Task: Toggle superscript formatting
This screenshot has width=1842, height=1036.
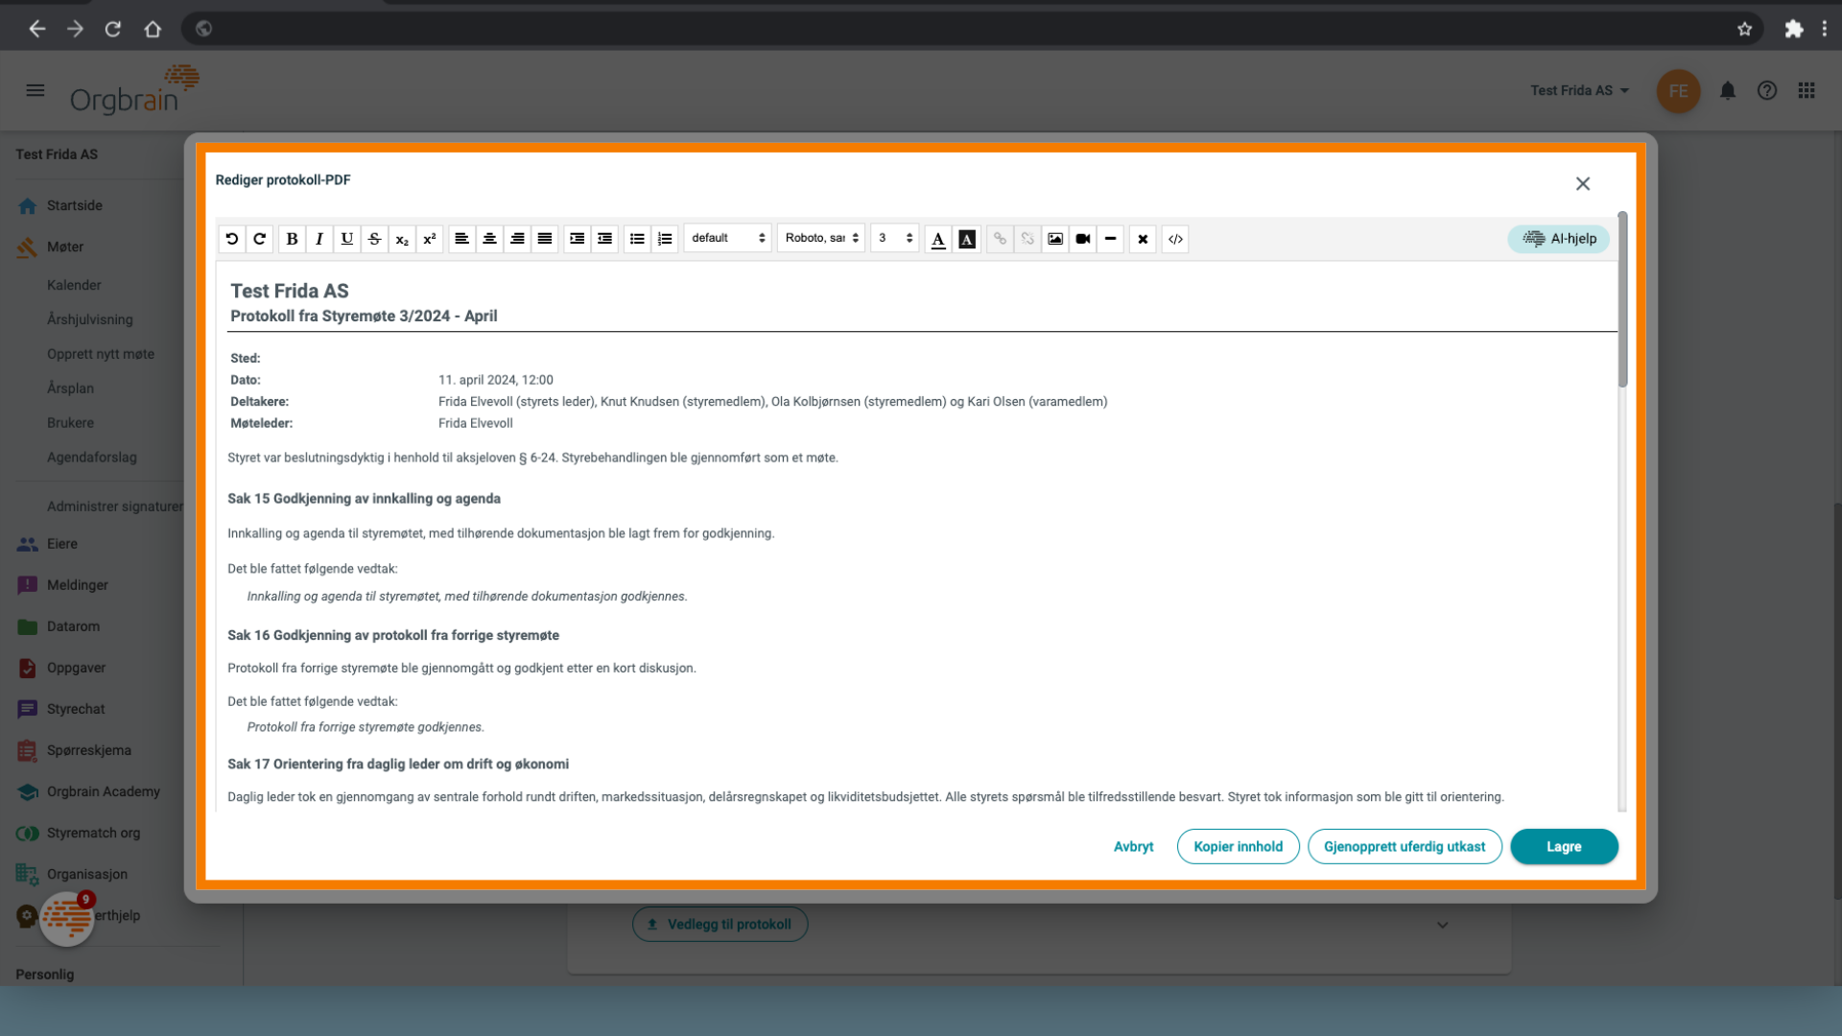Action: 430,239
